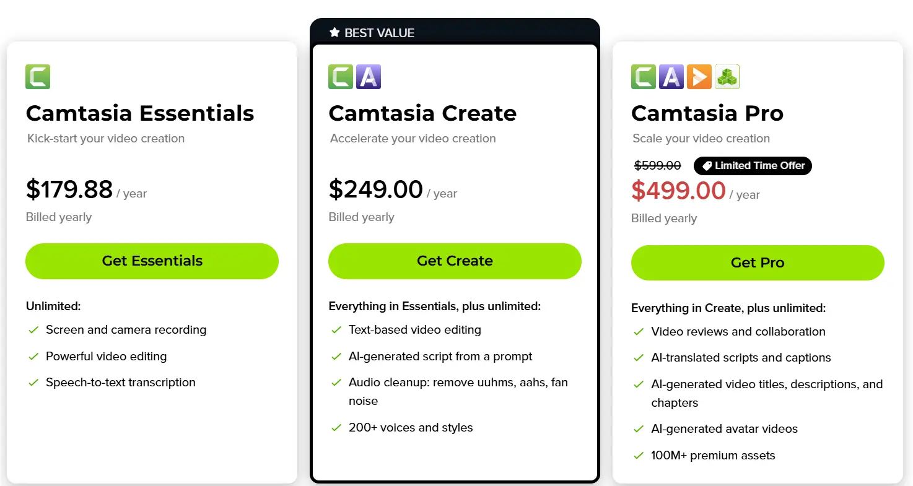Select the Audiate icon on Camtasia Pro
The height and width of the screenshot is (486, 913).
[x=671, y=76]
